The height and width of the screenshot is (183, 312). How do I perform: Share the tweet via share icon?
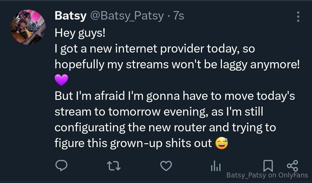tap(292, 165)
